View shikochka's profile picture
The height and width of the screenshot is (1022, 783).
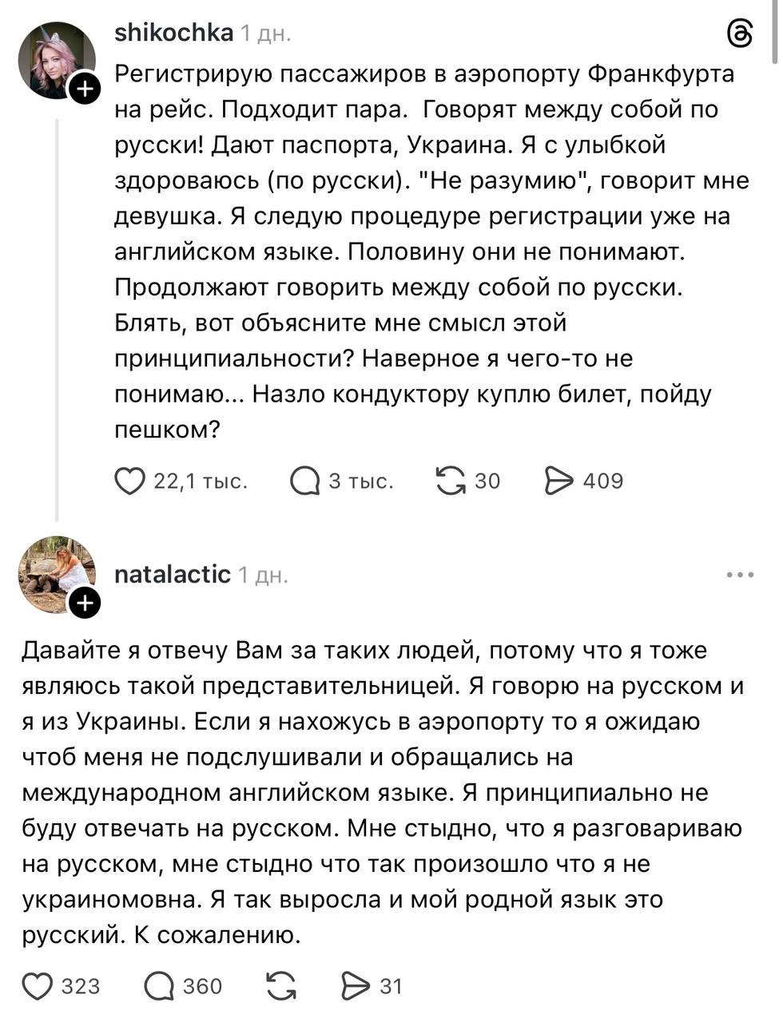54,59
